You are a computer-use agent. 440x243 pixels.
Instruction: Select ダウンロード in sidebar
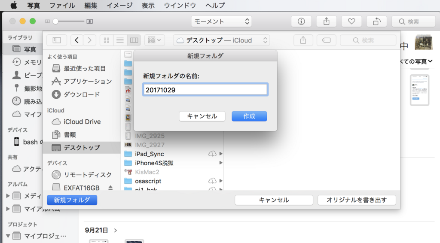82,94
